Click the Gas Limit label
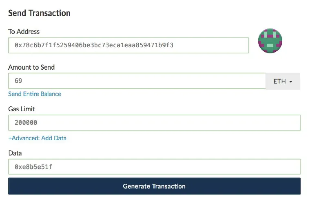 pyautogui.click(x=21, y=109)
